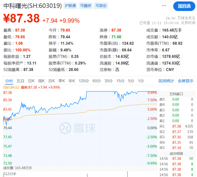
Task: Click the 加自选 button
Action: coord(184,6)
